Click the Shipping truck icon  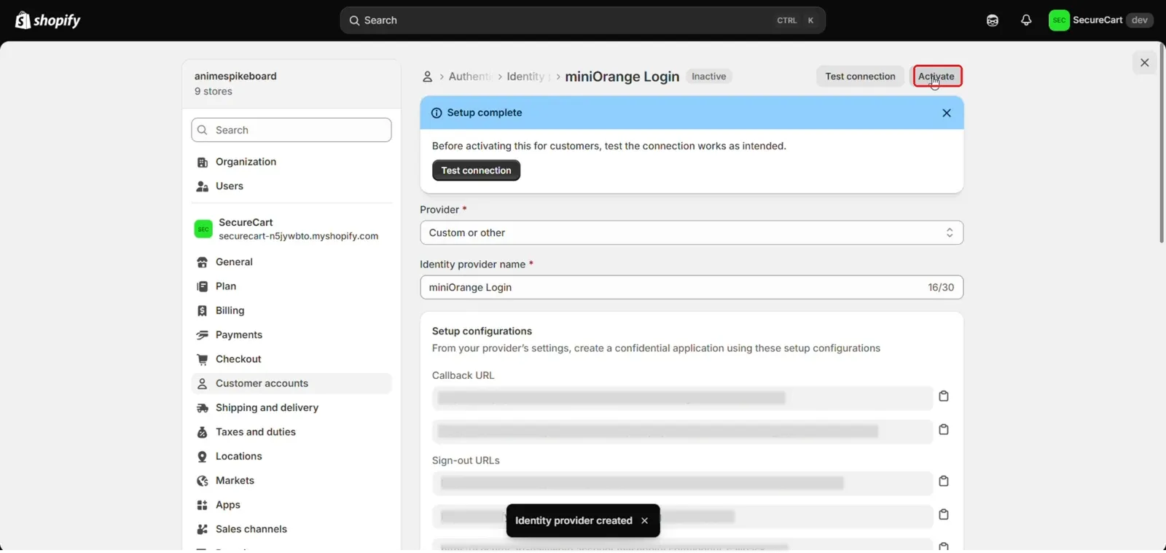tap(203, 408)
